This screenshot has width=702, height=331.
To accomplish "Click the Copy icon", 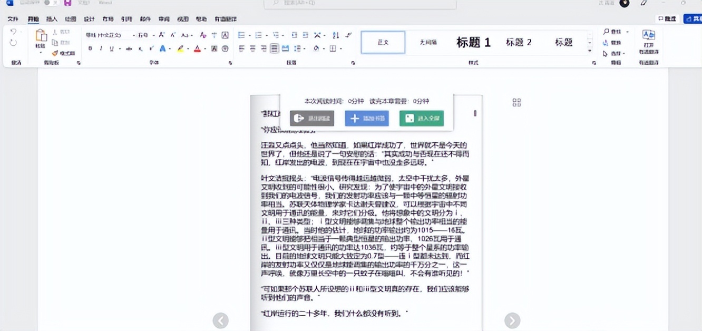I will (x=55, y=43).
